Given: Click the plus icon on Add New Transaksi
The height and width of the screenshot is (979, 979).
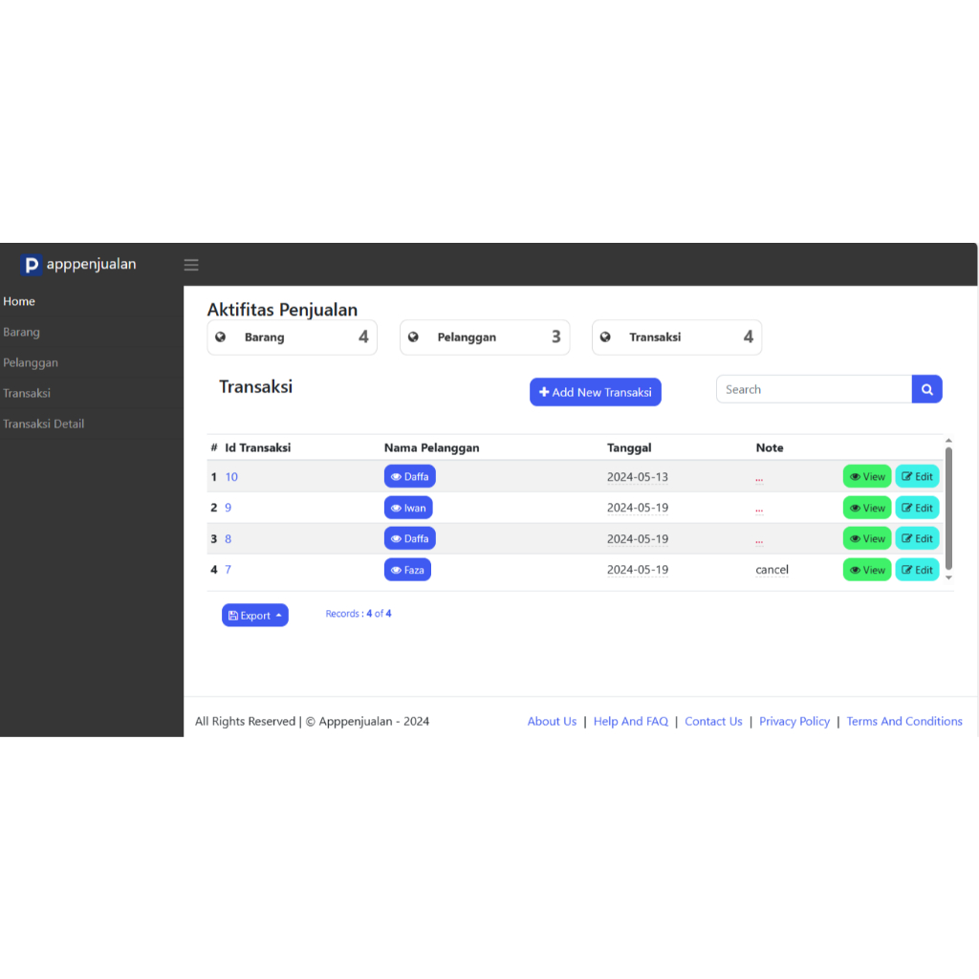Looking at the screenshot, I should coord(542,392).
